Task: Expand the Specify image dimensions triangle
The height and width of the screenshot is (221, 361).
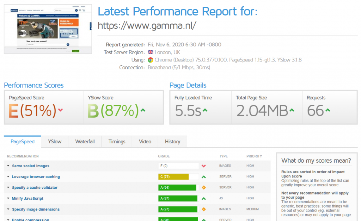Action: tap(8, 209)
